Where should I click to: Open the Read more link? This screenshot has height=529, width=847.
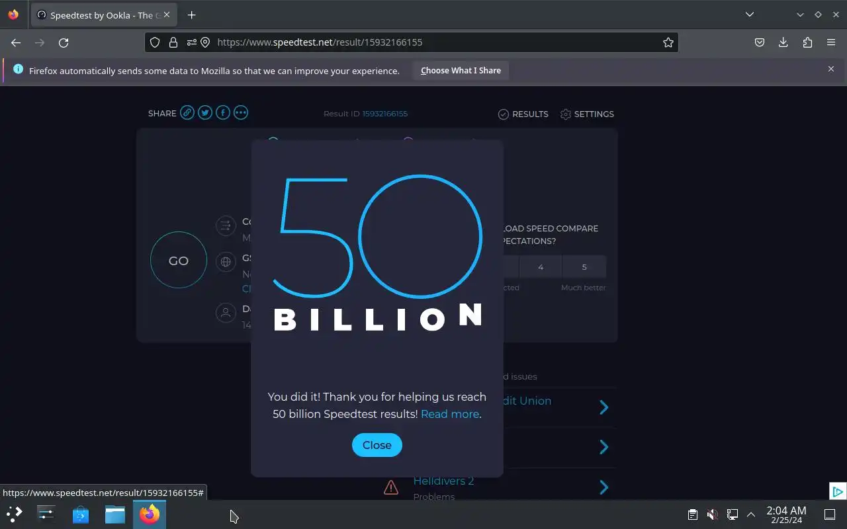click(x=450, y=414)
